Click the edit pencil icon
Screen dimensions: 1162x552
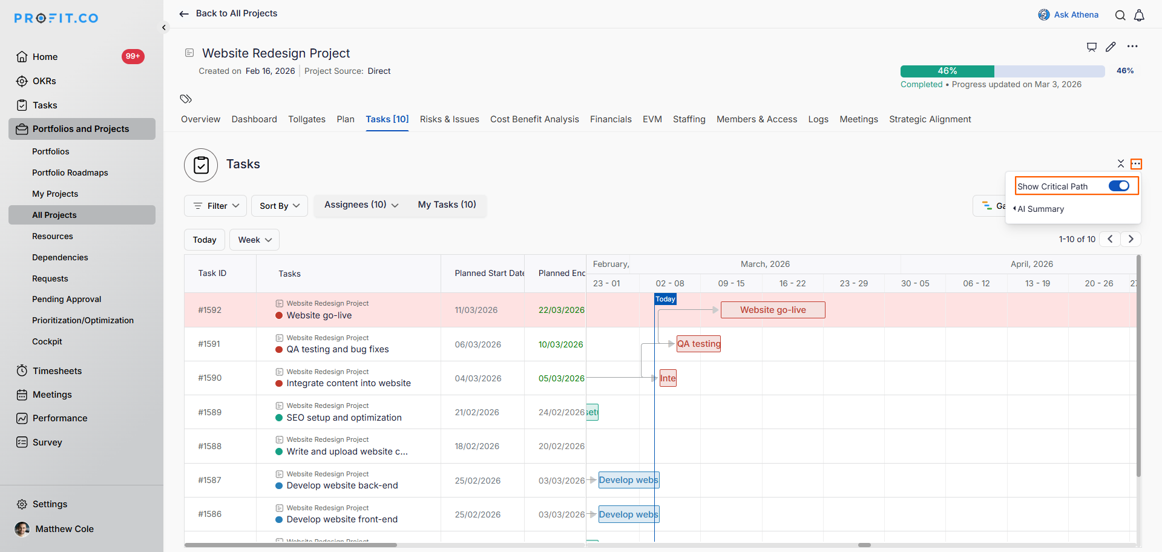click(1111, 47)
